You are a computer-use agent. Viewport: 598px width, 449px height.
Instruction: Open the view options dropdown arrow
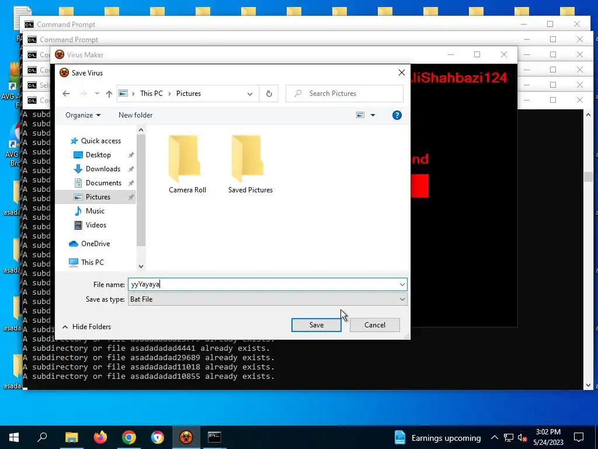point(373,115)
